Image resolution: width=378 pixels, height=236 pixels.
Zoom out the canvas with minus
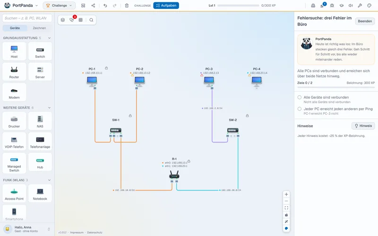click(286, 201)
